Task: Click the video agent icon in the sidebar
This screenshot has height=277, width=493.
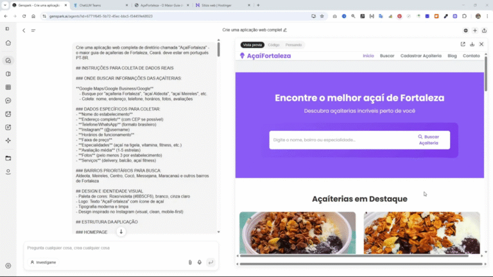Action: [x=8, y=127]
